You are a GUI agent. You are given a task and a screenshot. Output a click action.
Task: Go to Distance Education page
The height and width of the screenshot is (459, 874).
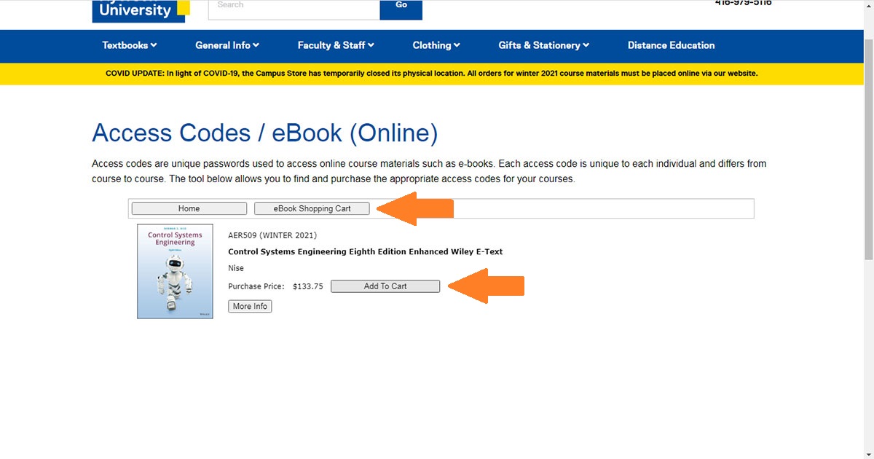(672, 45)
